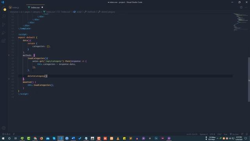Open the 'methods' breadcrumb segment
The width and height of the screenshot is (250, 141).
(90, 12)
